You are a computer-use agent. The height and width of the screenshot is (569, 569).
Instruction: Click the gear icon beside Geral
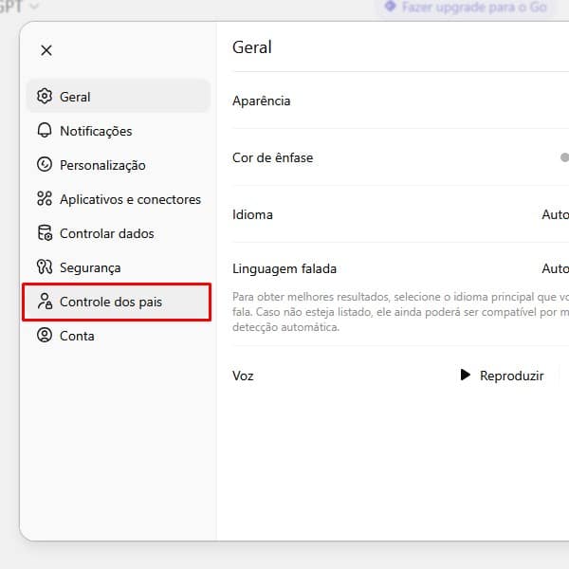tap(45, 97)
